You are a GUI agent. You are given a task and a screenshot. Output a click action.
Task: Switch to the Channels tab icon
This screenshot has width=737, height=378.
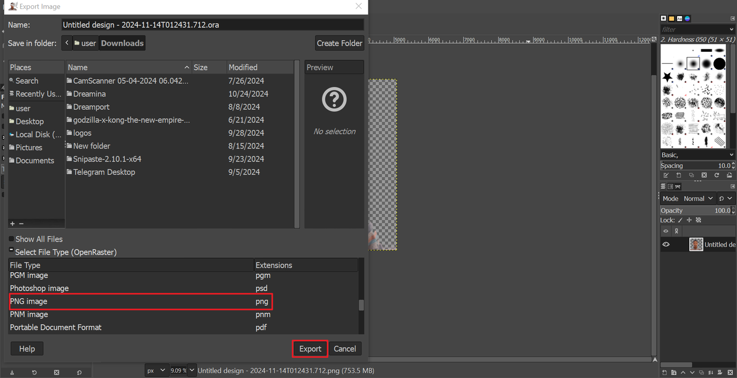click(x=670, y=186)
